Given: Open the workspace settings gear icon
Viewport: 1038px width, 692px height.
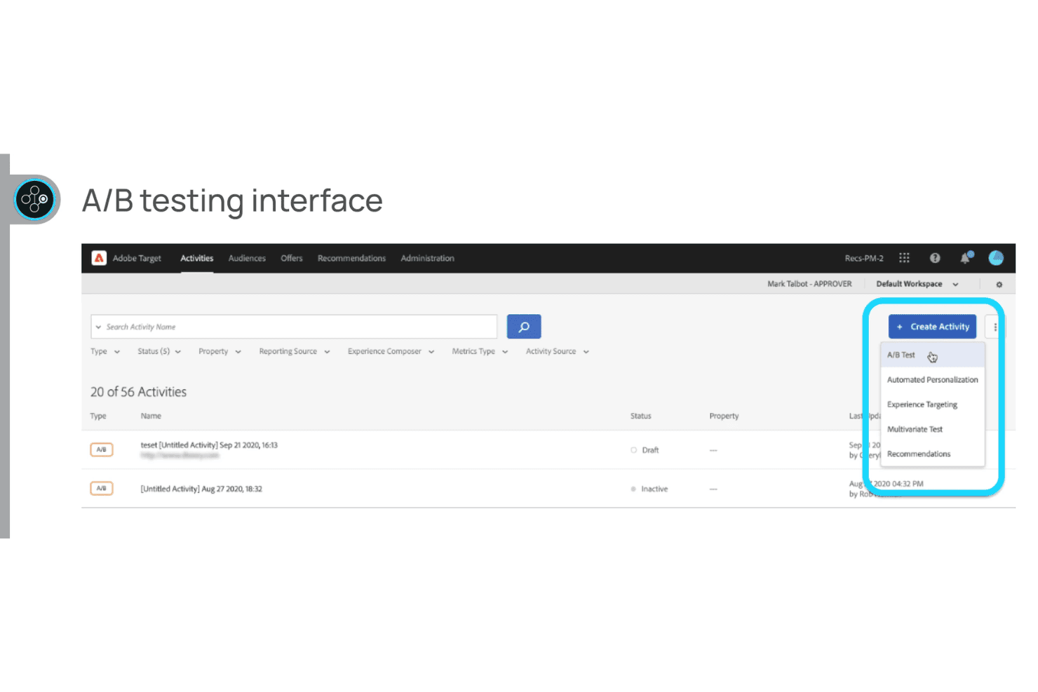Looking at the screenshot, I should click(999, 285).
